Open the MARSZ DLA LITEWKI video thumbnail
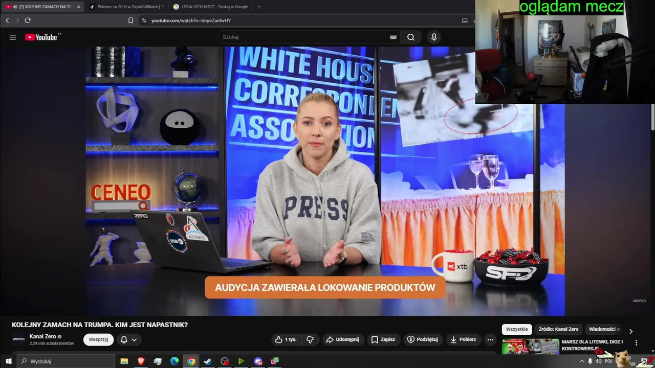The height and width of the screenshot is (368, 655). pyautogui.click(x=530, y=346)
